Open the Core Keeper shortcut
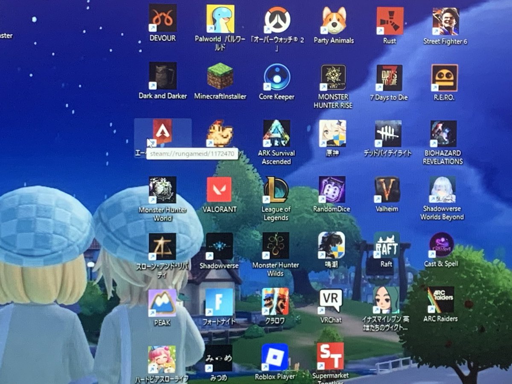 click(x=277, y=77)
